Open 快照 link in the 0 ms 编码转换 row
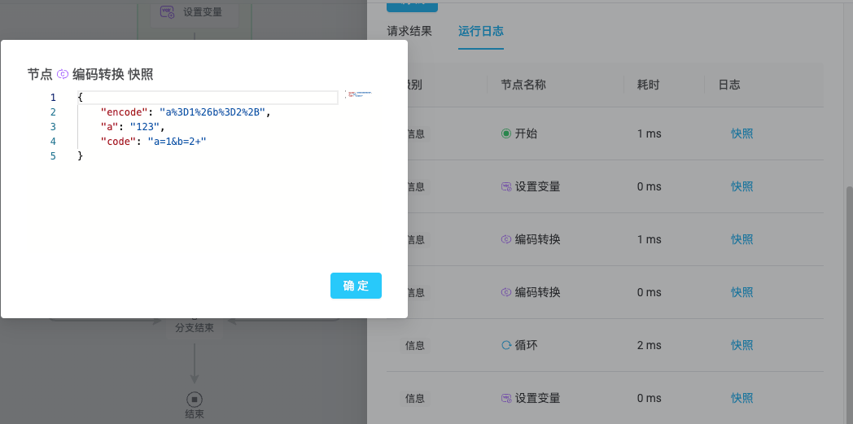The width and height of the screenshot is (853, 424). [741, 292]
